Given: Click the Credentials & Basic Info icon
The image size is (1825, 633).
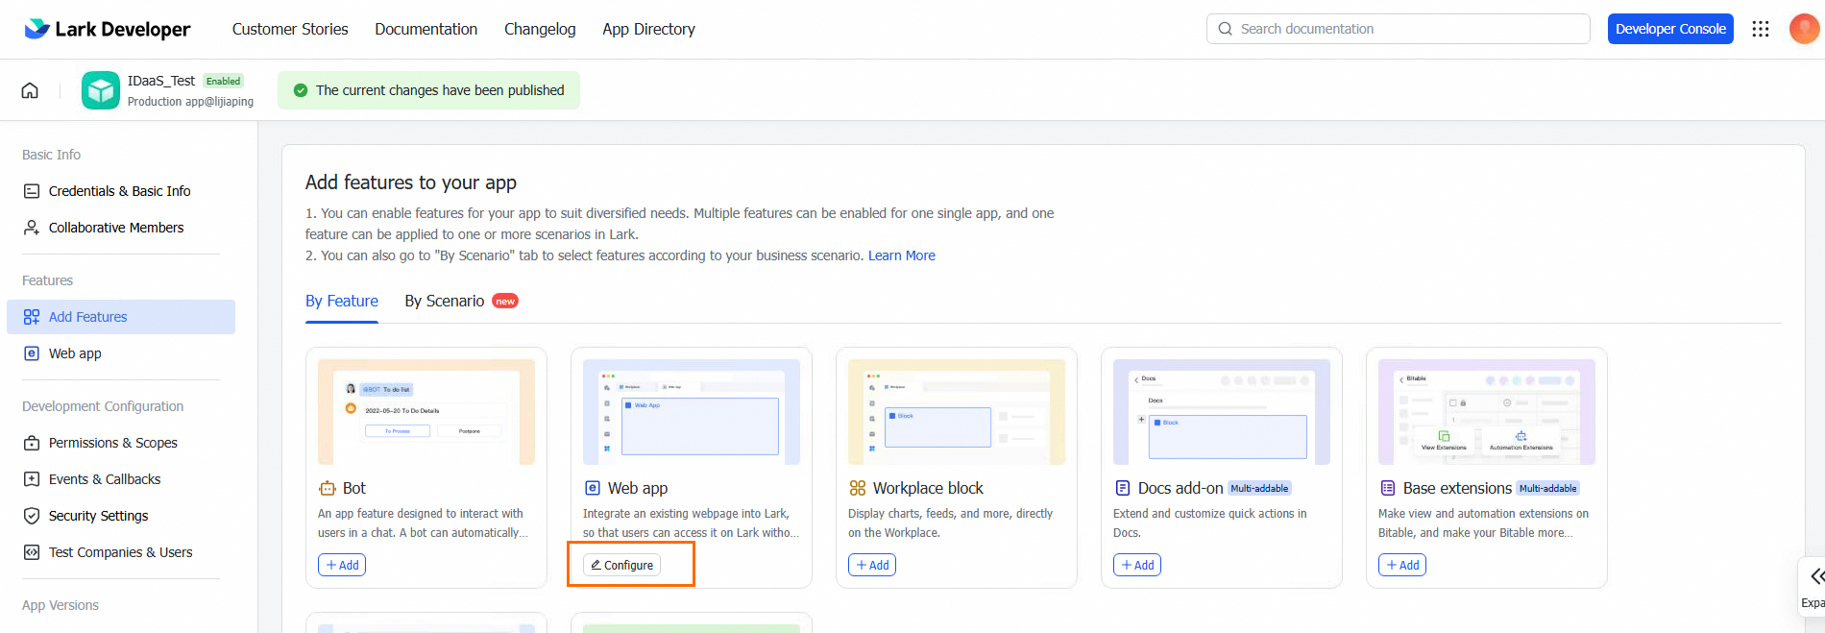Looking at the screenshot, I should tap(32, 191).
